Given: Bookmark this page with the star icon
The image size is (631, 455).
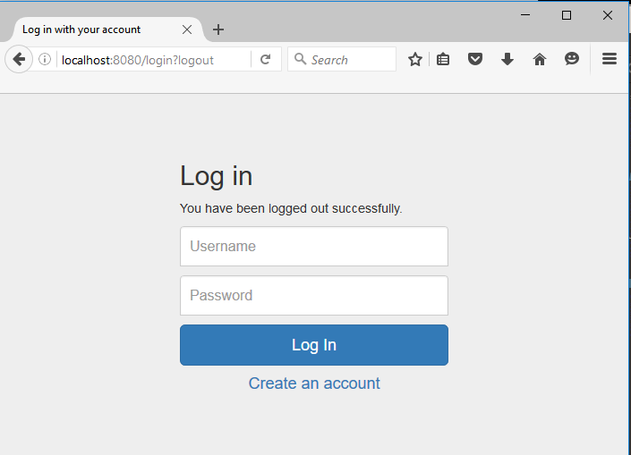Looking at the screenshot, I should (x=415, y=60).
